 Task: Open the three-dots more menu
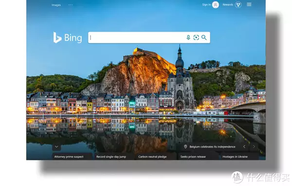click(x=71, y=5)
